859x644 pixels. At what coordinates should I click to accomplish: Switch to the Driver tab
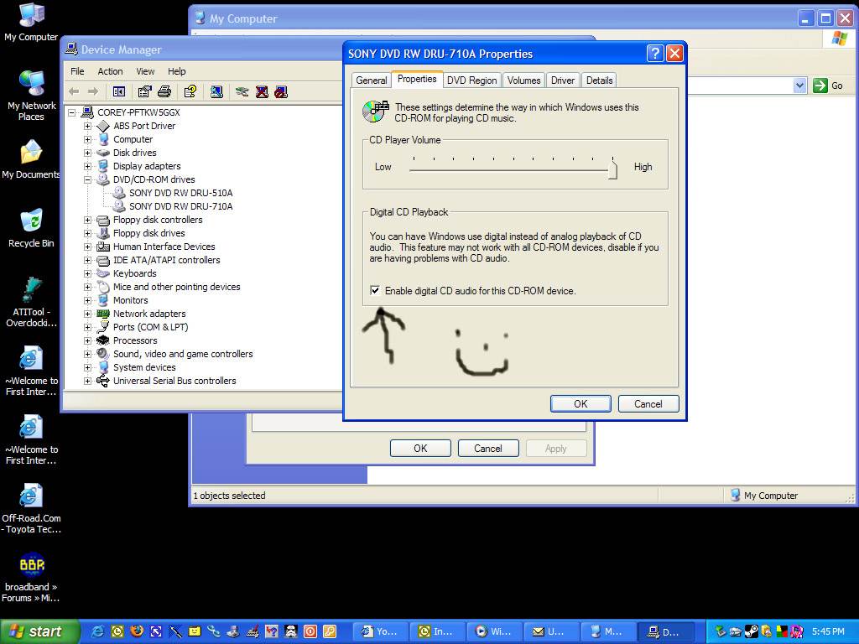pos(563,80)
